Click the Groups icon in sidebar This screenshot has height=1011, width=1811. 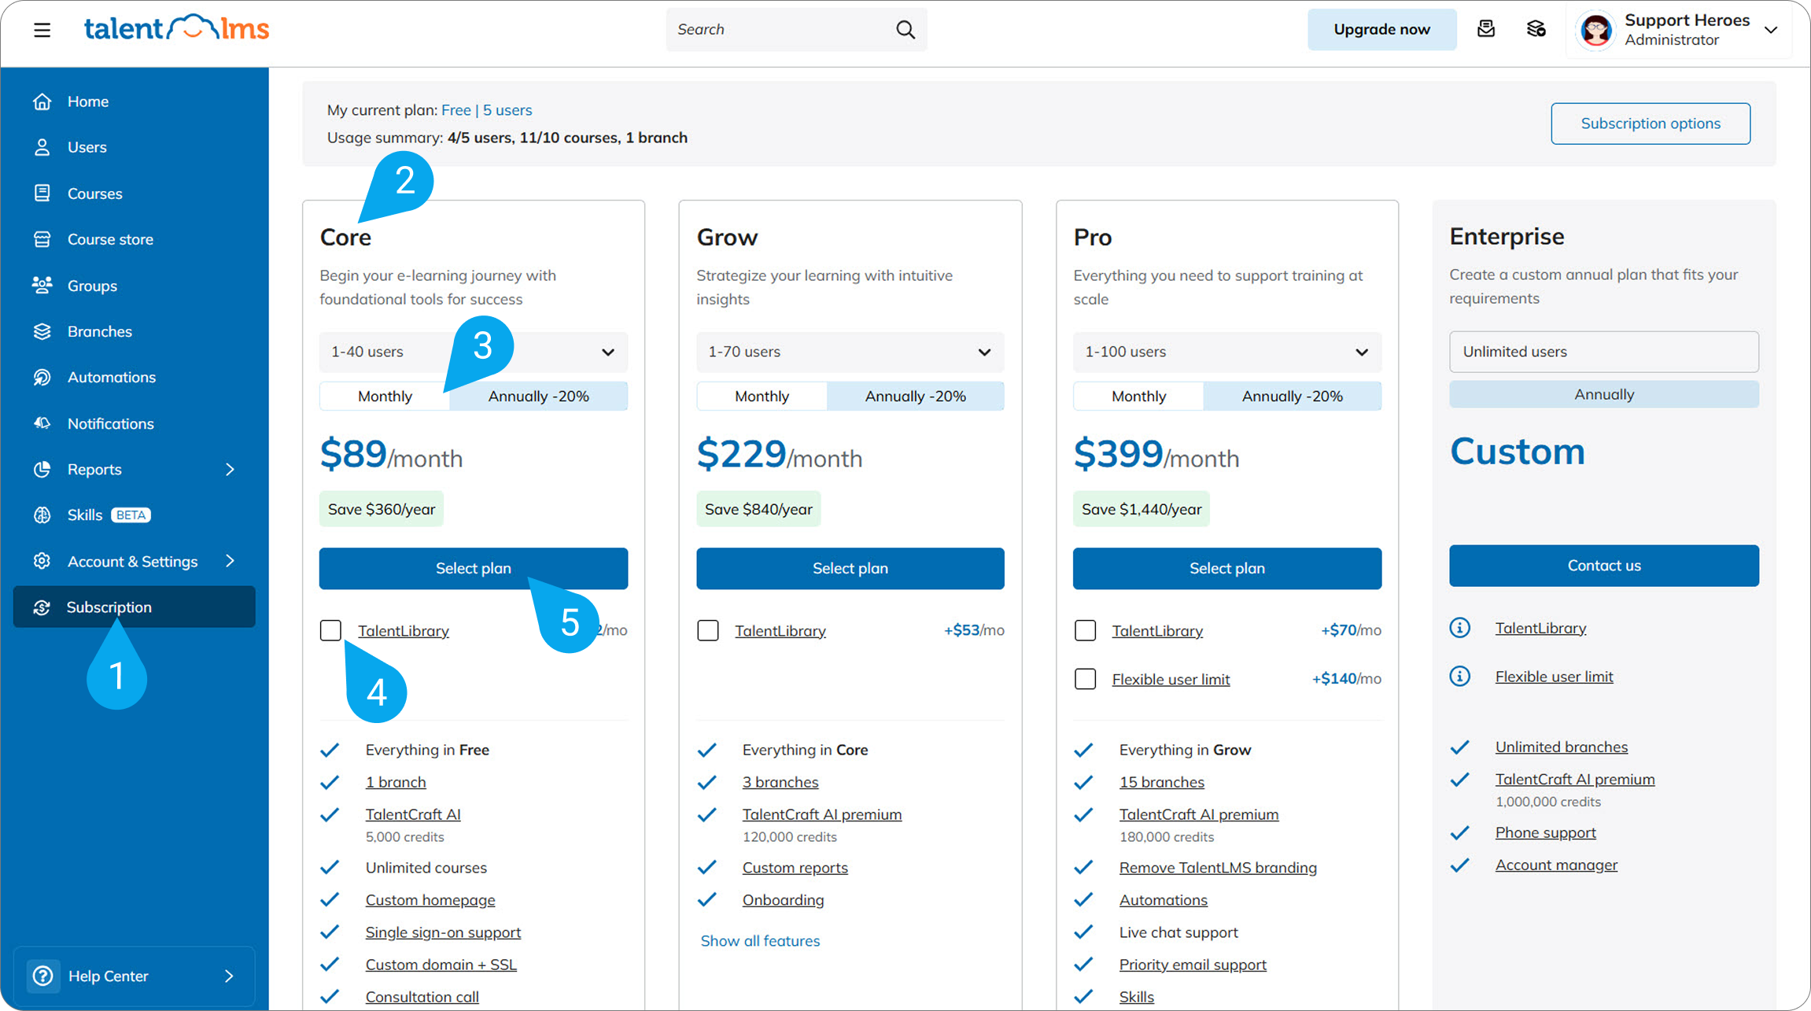42,286
